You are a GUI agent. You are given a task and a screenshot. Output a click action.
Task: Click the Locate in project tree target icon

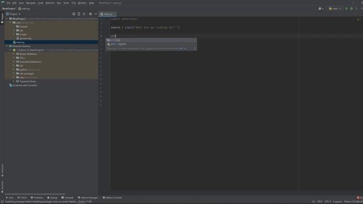[x=74, y=14]
